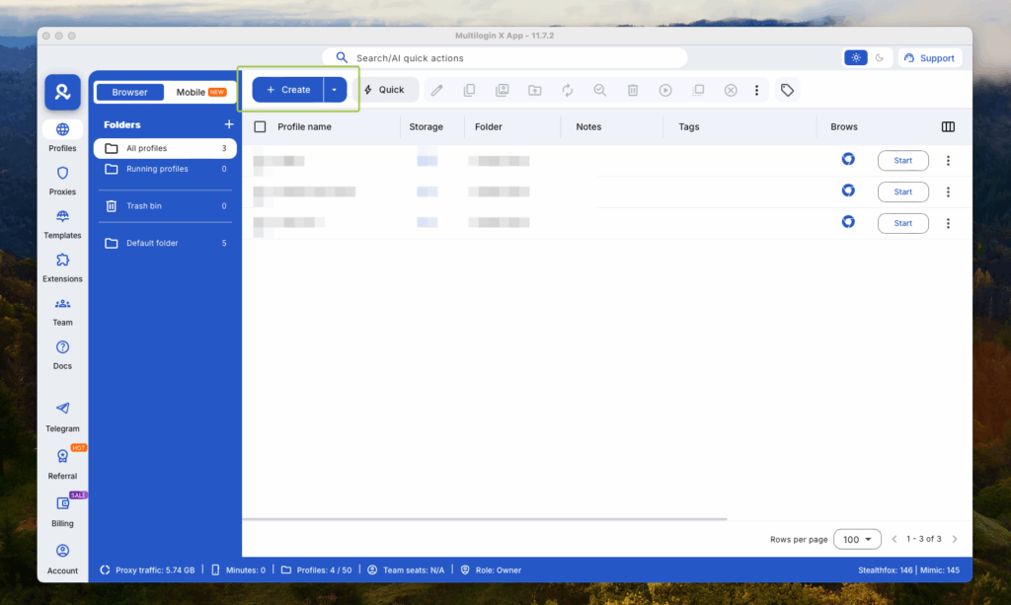The height and width of the screenshot is (605, 1011).
Task: Open the rows per page dropdown
Action: [857, 539]
